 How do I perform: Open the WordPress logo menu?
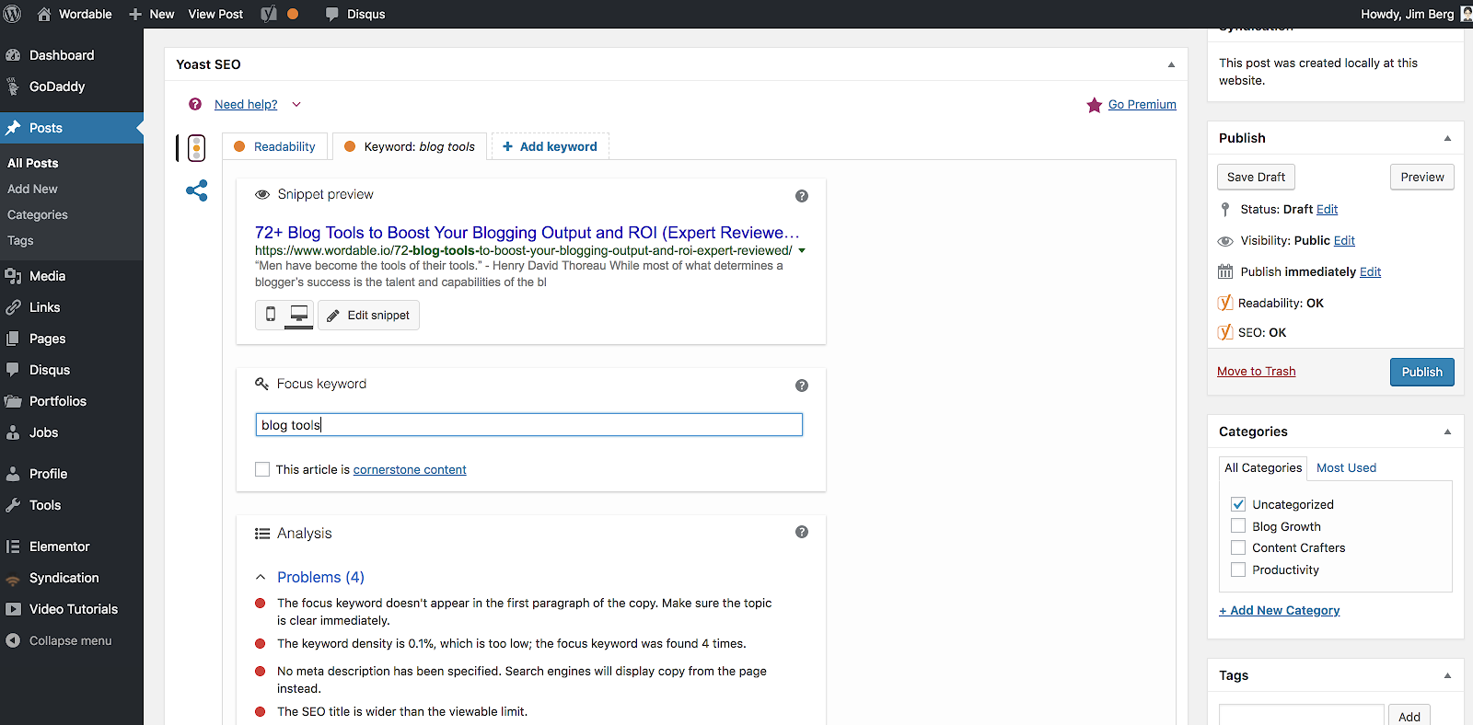(12, 14)
